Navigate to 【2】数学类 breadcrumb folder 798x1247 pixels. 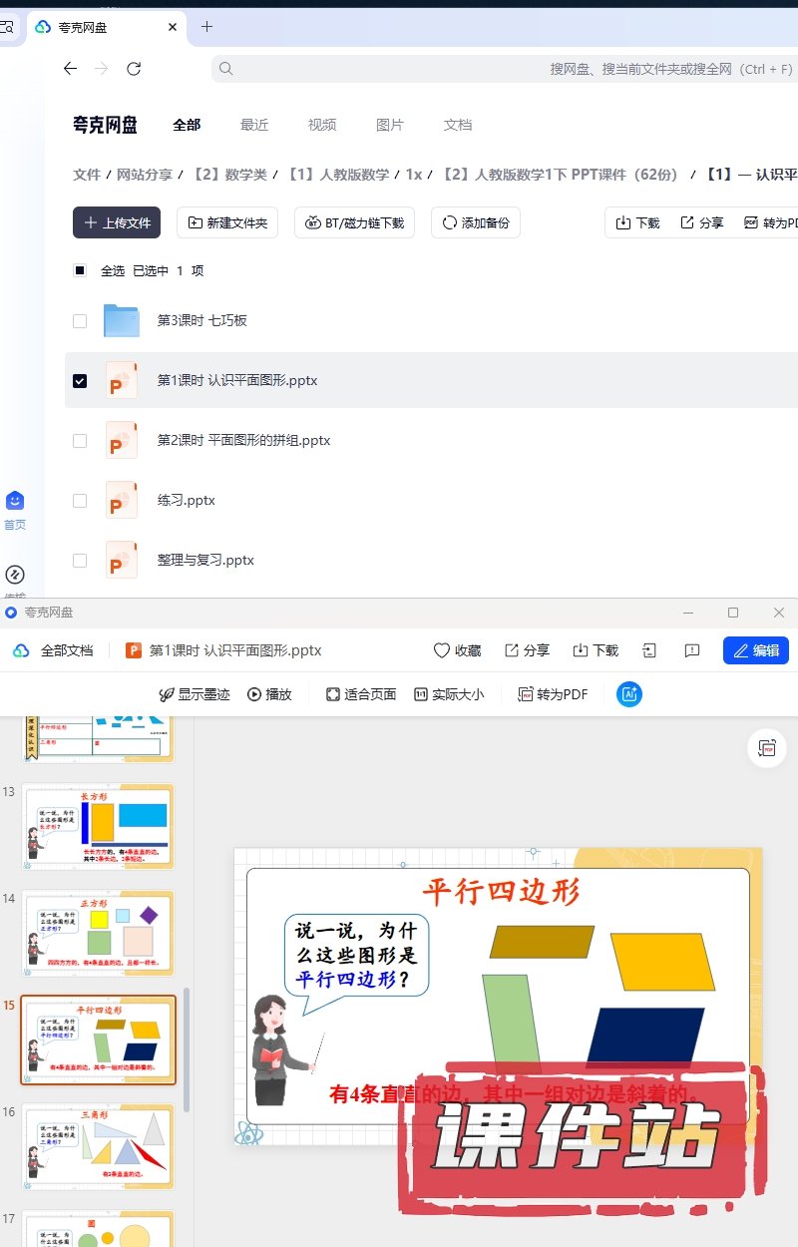pyautogui.click(x=229, y=175)
